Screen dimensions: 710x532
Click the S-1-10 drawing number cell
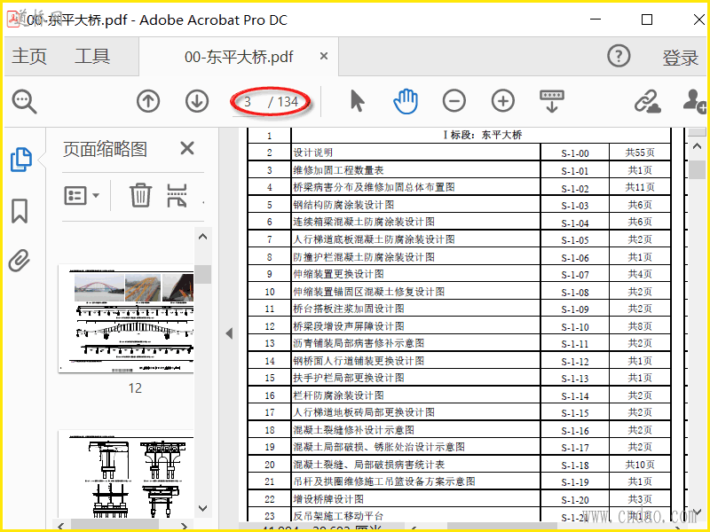575,327
